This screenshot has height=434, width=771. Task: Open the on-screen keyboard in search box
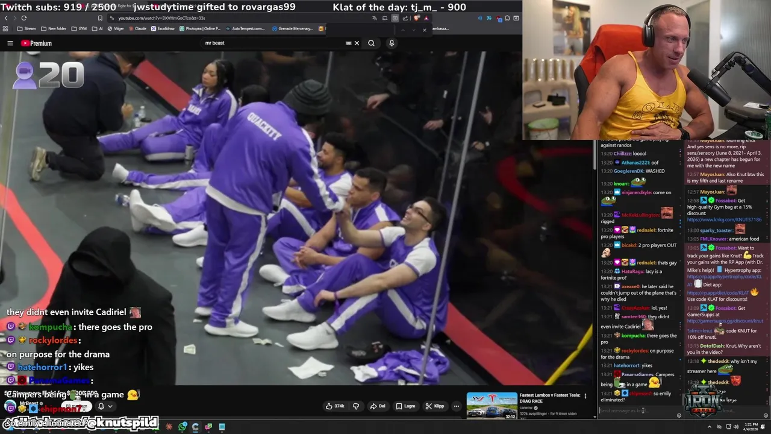348,43
